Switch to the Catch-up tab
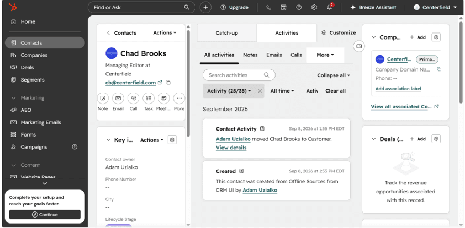The image size is (465, 228). pyautogui.click(x=227, y=33)
